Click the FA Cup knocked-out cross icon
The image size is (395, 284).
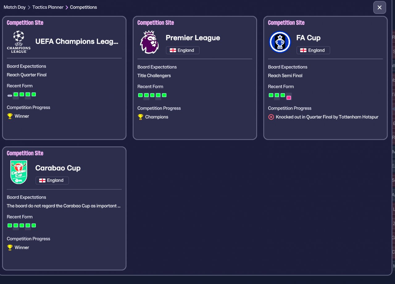pyautogui.click(x=271, y=117)
